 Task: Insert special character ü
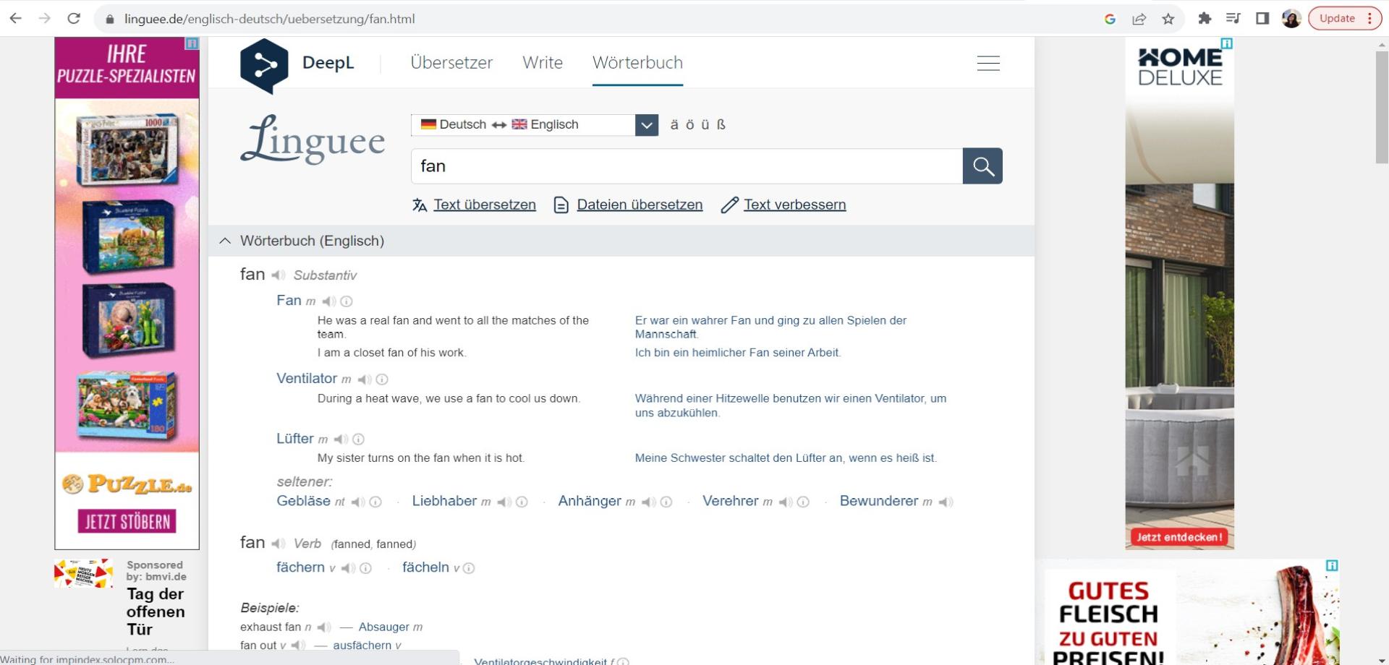(x=705, y=125)
